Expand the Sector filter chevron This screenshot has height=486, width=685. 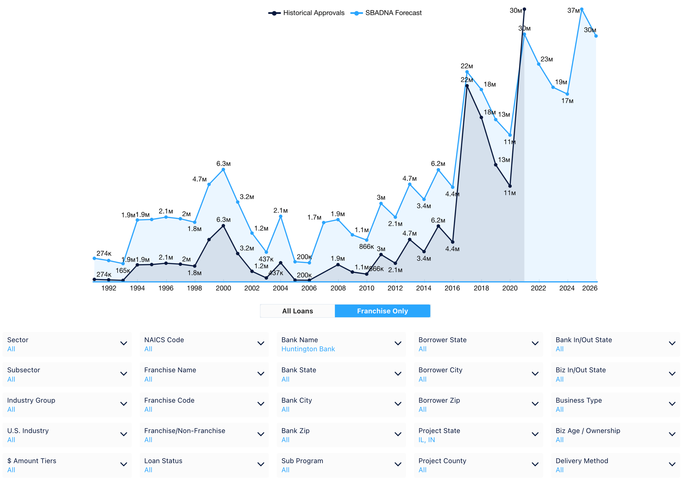pos(124,343)
